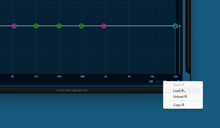The height and width of the screenshot is (128, 220).
Task: Click Paste IR in the context menu
Action: [183, 85]
